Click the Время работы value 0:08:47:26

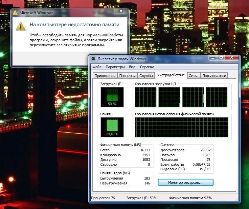(201, 164)
